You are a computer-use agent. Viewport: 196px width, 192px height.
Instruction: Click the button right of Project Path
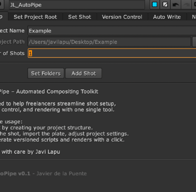[194, 42]
